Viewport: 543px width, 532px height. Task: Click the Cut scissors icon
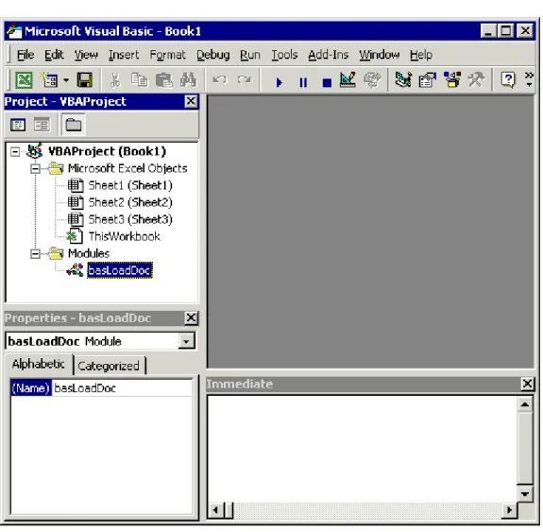point(114,80)
